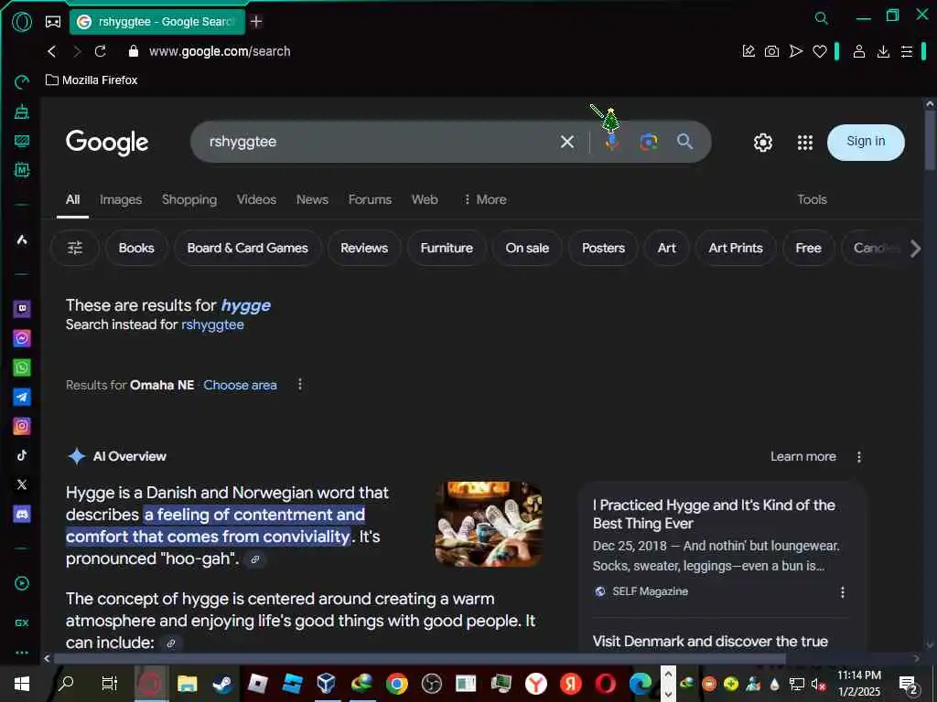Clear the Google search box
937x702 pixels.
click(567, 142)
